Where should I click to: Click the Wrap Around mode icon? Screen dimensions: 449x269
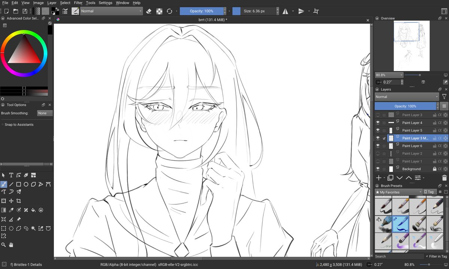(x=316, y=11)
